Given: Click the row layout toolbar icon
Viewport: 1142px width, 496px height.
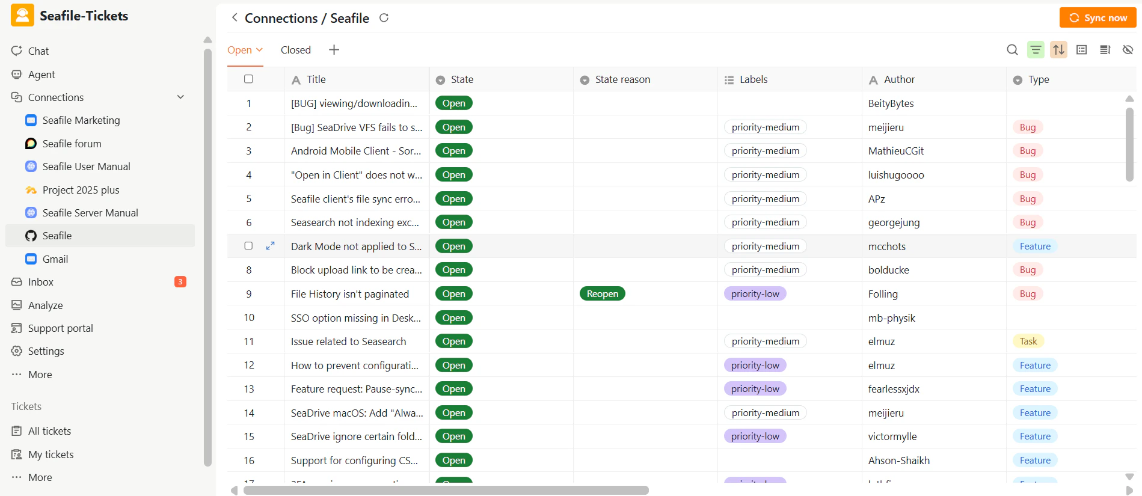Looking at the screenshot, I should coord(1082,50).
